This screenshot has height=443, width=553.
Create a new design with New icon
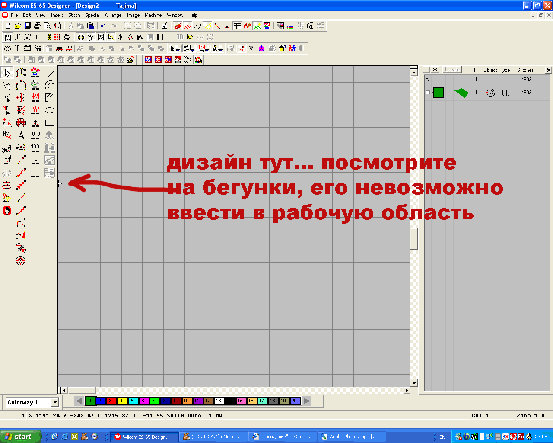pyautogui.click(x=8, y=26)
